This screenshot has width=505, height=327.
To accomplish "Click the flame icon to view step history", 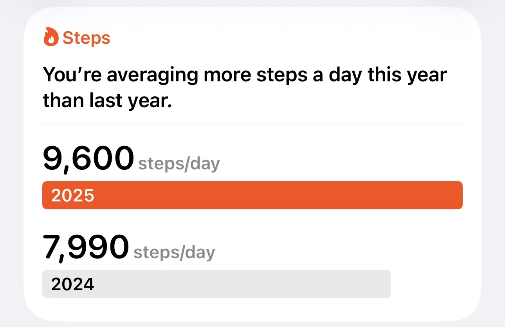I will click(x=51, y=36).
